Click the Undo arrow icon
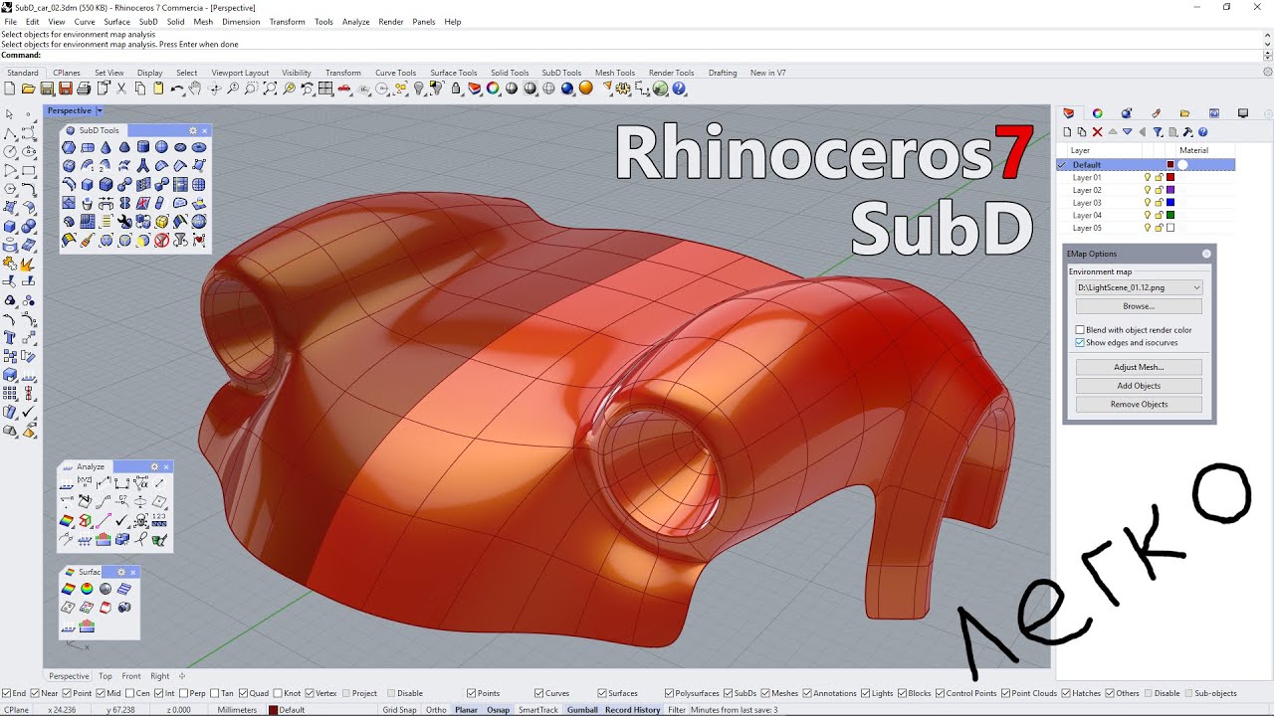The width and height of the screenshot is (1274, 716). pyautogui.click(x=177, y=89)
